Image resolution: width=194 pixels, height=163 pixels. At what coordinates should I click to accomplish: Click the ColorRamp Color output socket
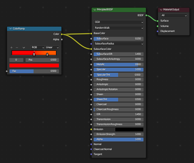pos(62,34)
